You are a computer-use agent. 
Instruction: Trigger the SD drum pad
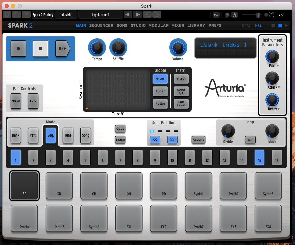(x=59, y=186)
